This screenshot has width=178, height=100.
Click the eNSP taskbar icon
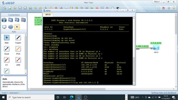(78, 97)
